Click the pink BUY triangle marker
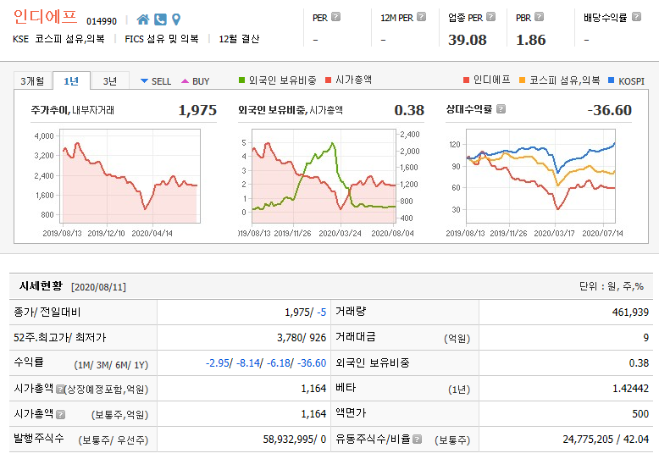 pos(185,80)
